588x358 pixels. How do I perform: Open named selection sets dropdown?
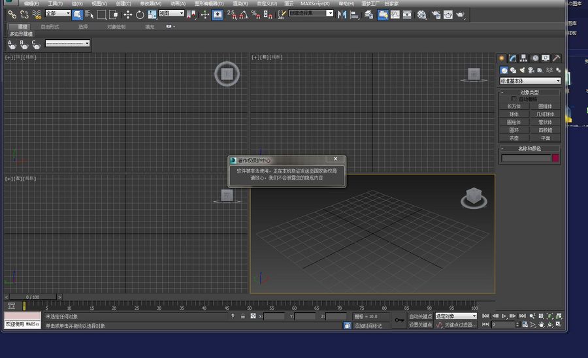tap(311, 13)
